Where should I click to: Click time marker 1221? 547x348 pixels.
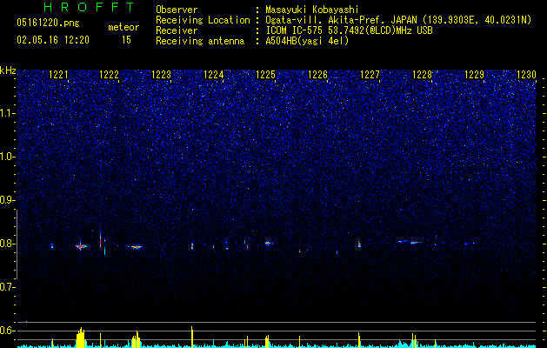58,75
